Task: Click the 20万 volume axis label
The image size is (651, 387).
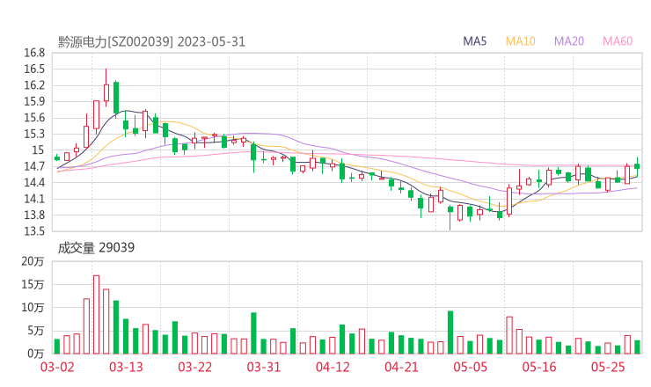Action: (33, 261)
